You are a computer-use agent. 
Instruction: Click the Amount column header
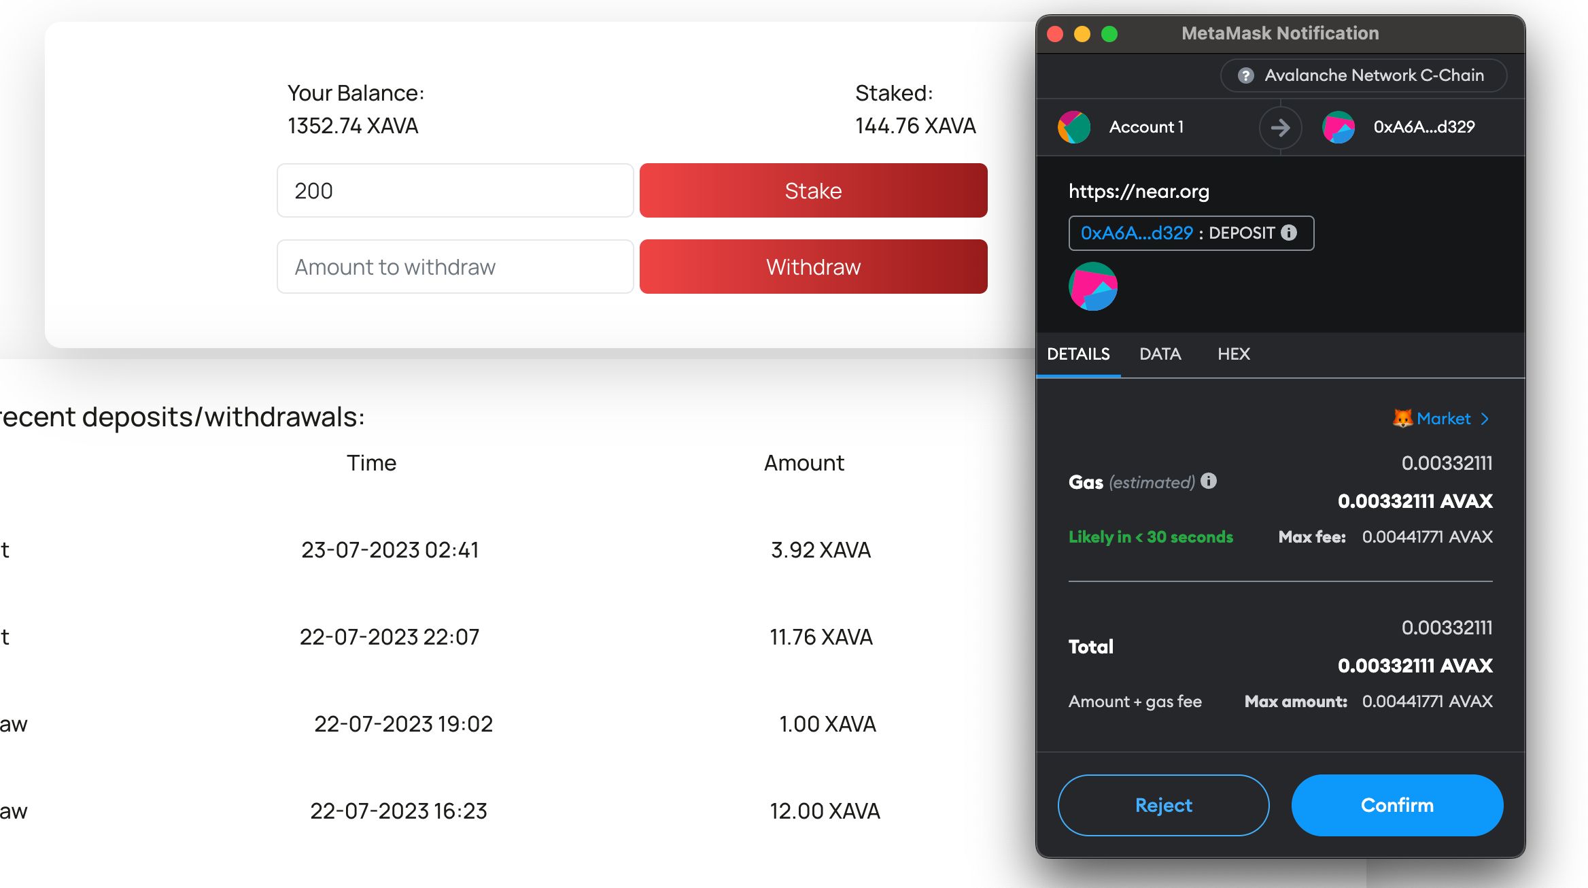click(x=804, y=463)
